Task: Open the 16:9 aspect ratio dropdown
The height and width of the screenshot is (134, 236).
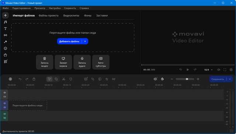Action: (208, 70)
